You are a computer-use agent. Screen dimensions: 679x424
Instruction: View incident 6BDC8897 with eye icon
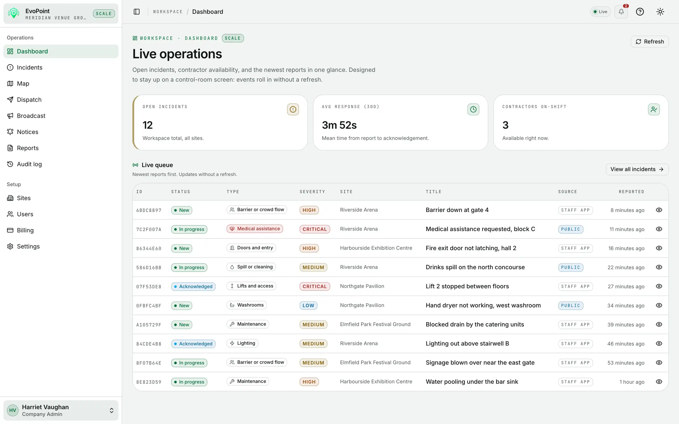(x=659, y=210)
